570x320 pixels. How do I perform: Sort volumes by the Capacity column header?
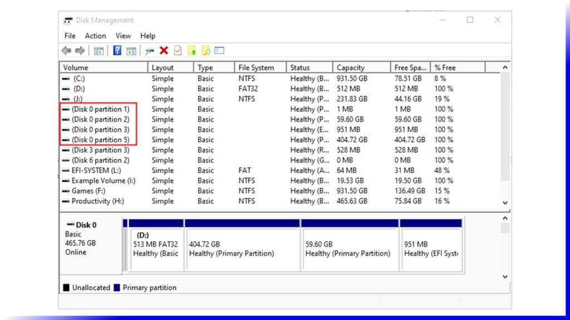[351, 68]
